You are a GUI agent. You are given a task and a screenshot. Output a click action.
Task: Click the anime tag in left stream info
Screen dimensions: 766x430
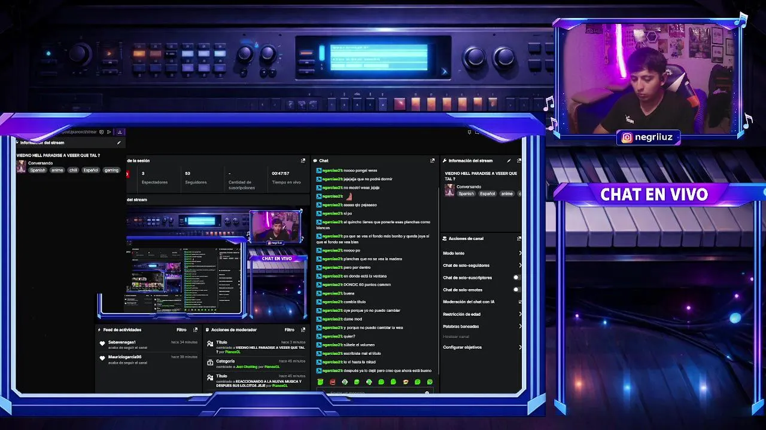57,170
